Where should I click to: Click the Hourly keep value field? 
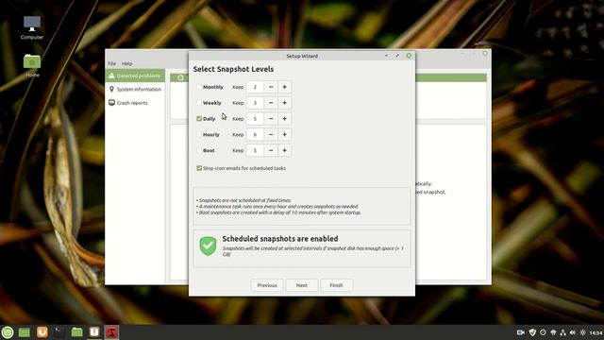coord(255,134)
